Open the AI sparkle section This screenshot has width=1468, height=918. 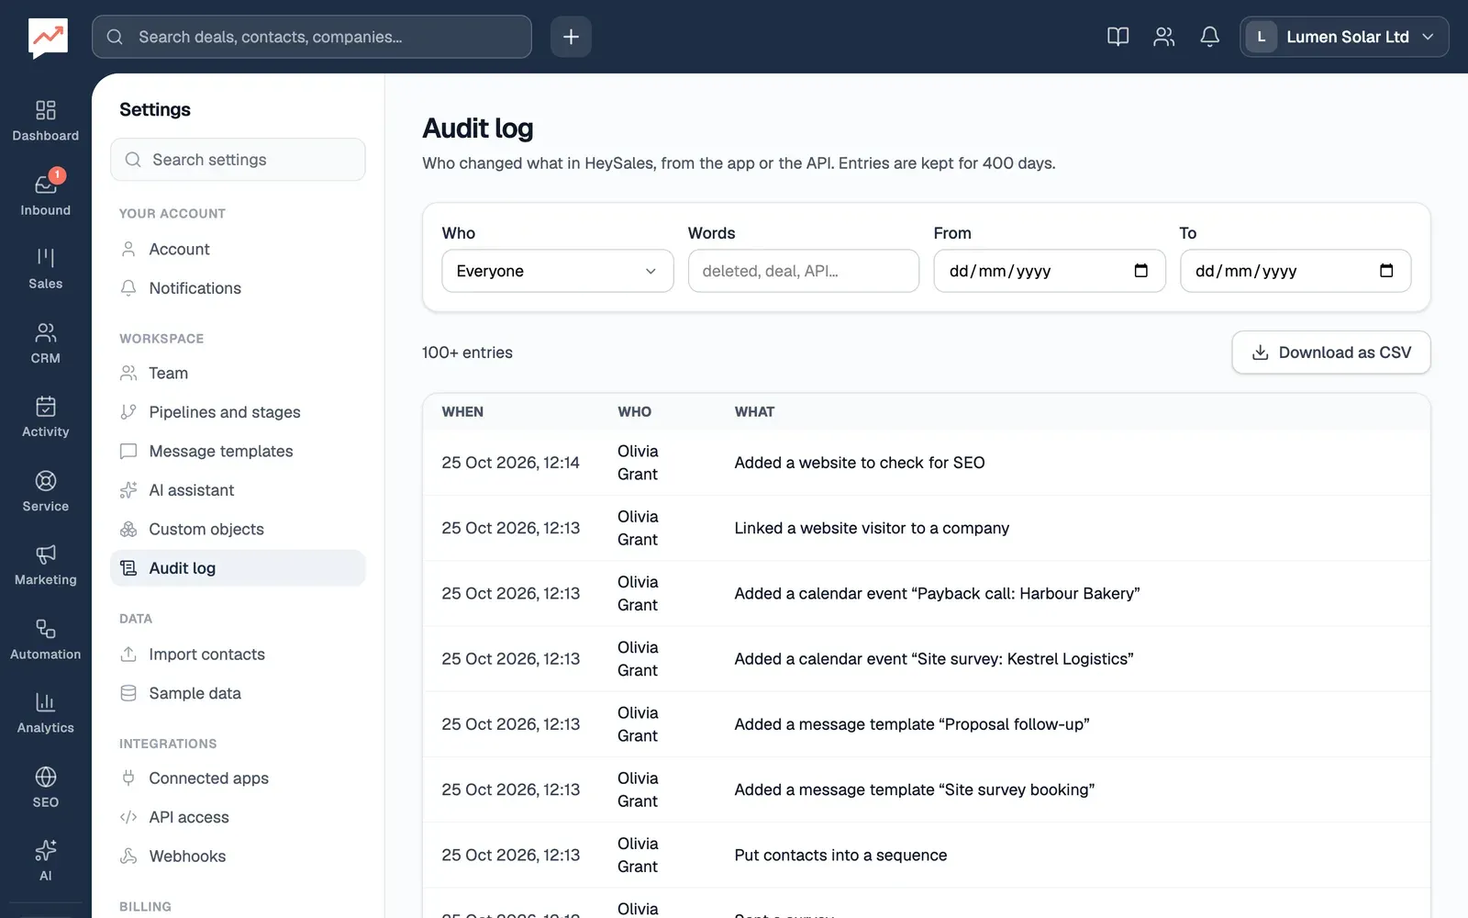pyautogui.click(x=45, y=861)
